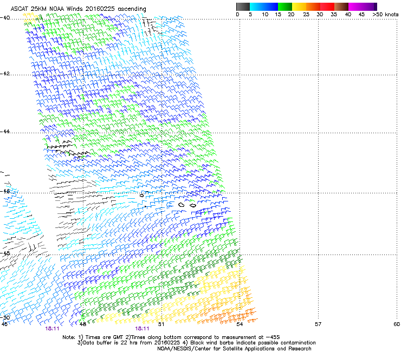Viewport: 401px width, 352px height.
Task: Click the '48' longitude axis label
Action: 82,324
